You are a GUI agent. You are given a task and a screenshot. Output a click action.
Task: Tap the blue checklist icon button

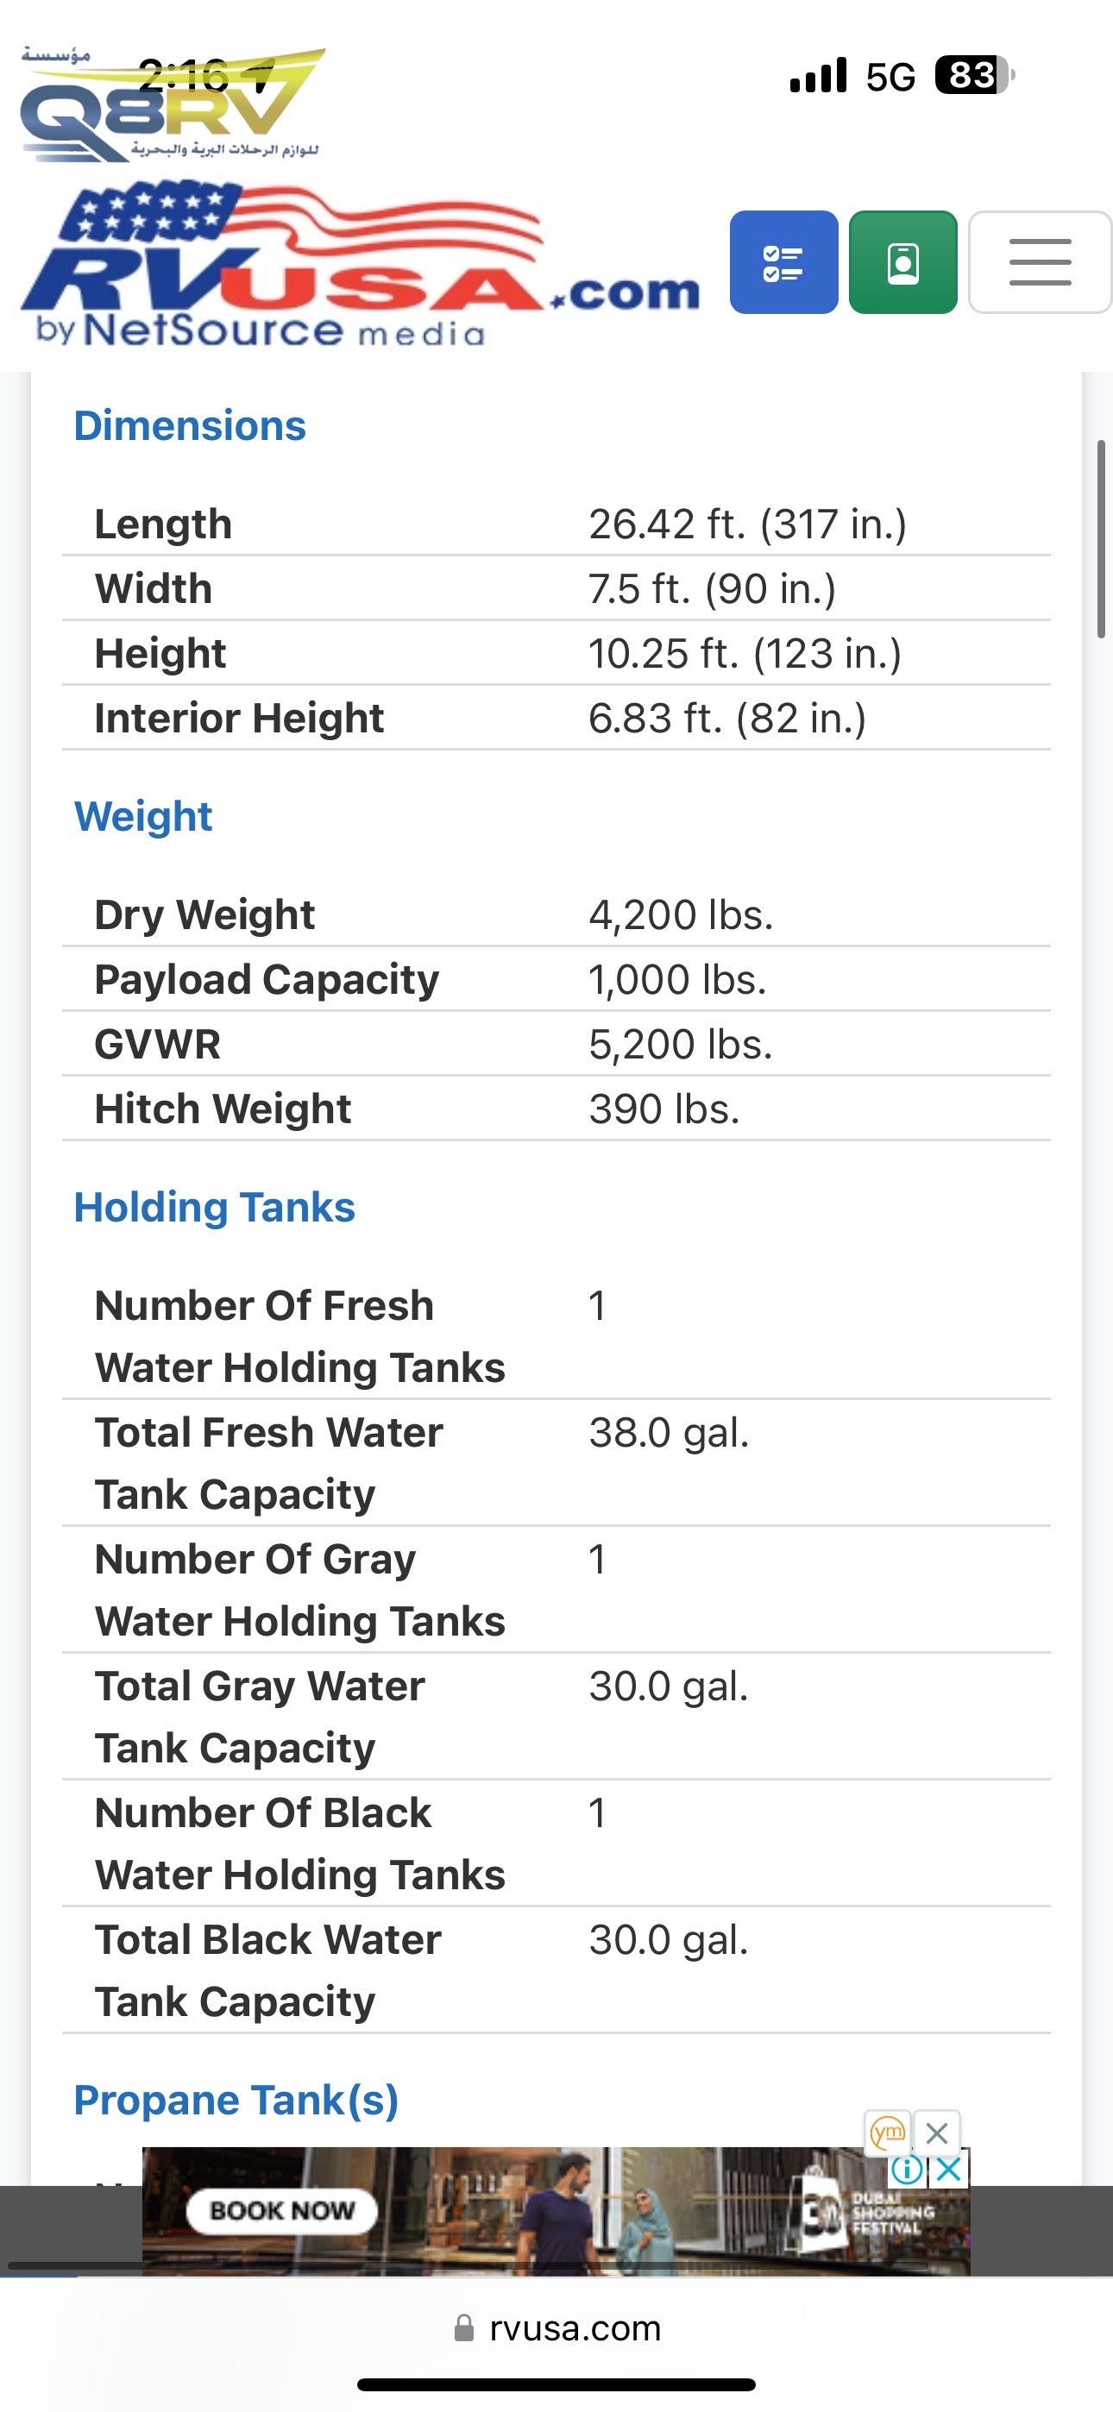(783, 262)
